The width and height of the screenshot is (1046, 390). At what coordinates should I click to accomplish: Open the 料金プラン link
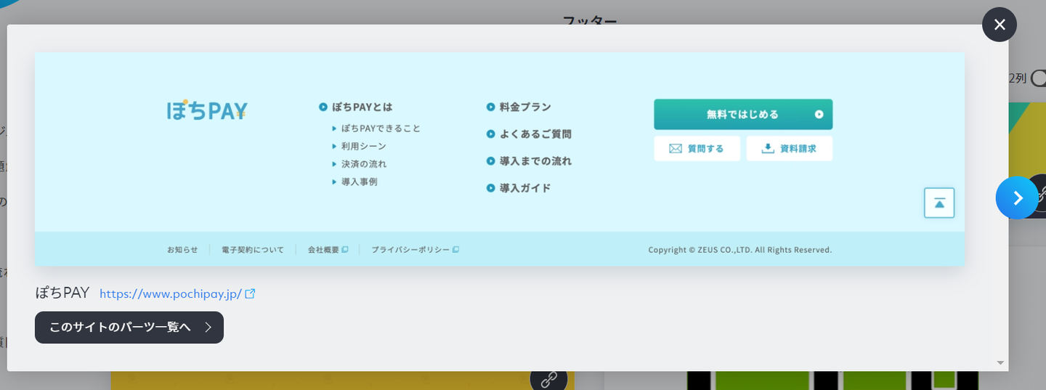pos(519,107)
